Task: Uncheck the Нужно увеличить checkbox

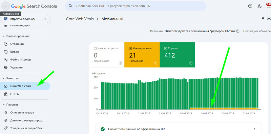Action: [130, 49]
